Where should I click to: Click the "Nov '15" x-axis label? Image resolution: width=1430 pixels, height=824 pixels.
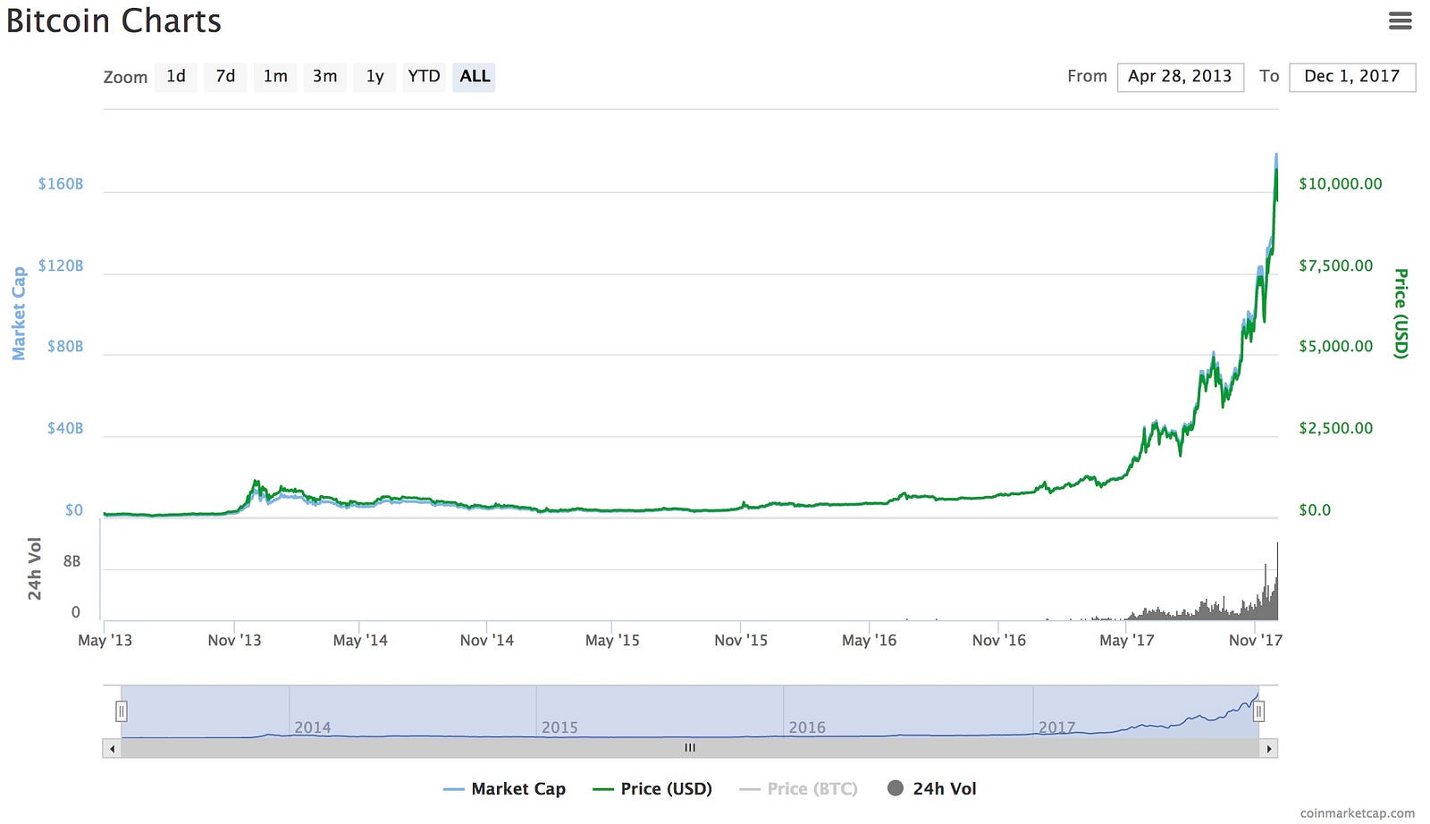[x=741, y=640]
